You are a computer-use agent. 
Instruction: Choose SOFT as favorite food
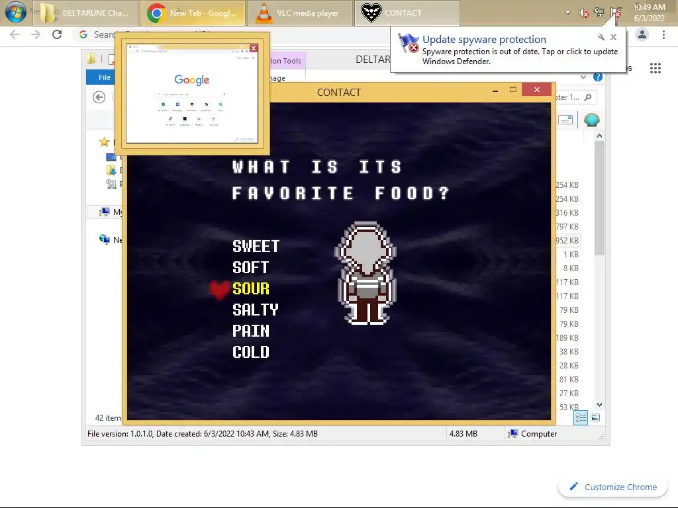(251, 267)
